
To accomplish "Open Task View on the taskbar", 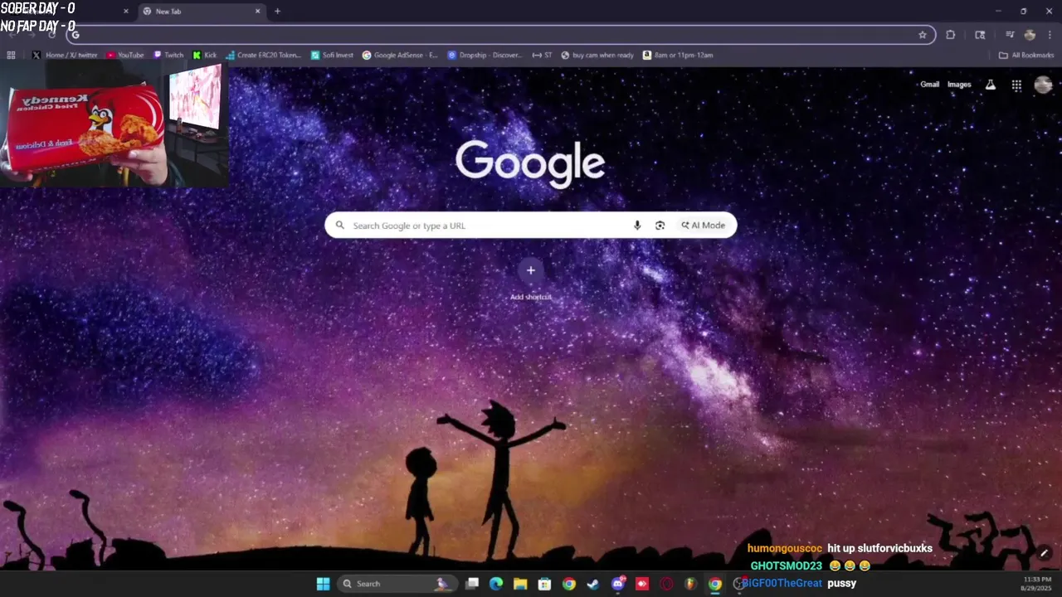I will point(472,584).
